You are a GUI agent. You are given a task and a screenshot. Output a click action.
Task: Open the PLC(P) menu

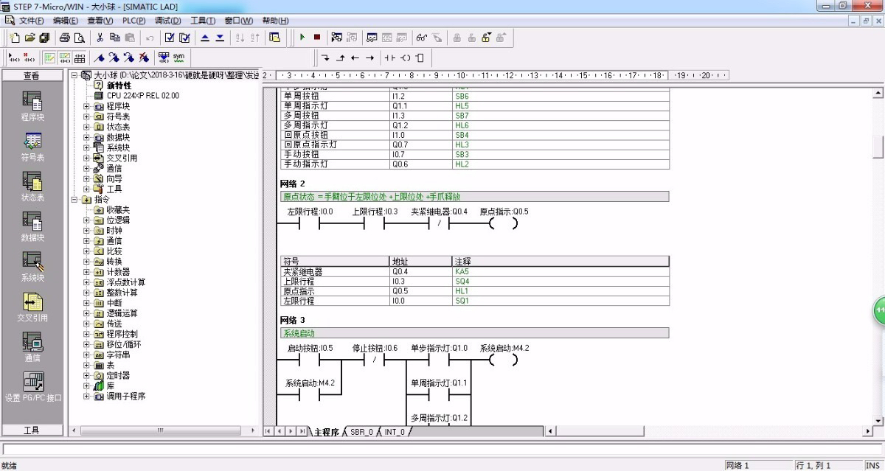click(134, 21)
